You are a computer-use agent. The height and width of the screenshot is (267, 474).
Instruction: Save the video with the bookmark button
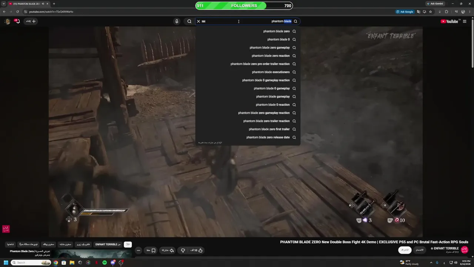151,250
